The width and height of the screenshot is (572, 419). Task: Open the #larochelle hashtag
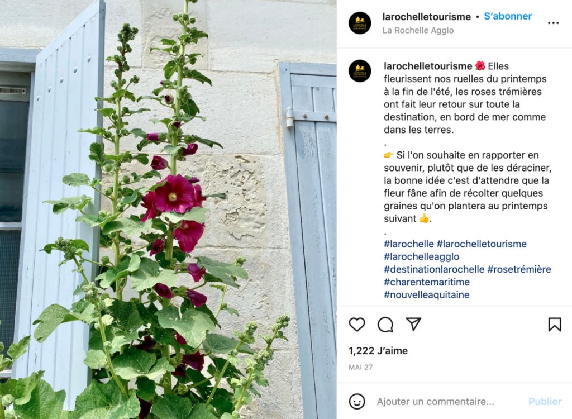pyautogui.click(x=408, y=244)
